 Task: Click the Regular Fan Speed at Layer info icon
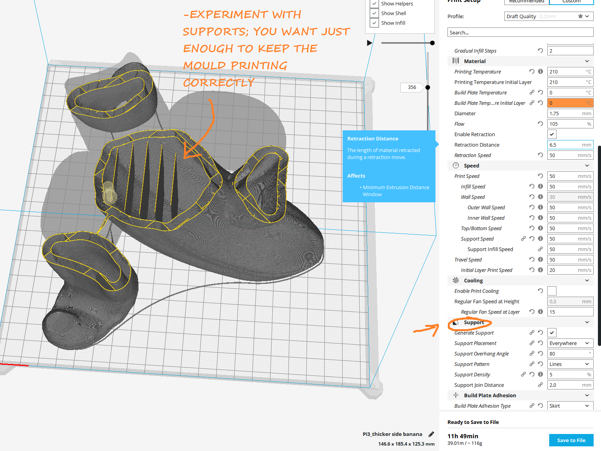540,312
